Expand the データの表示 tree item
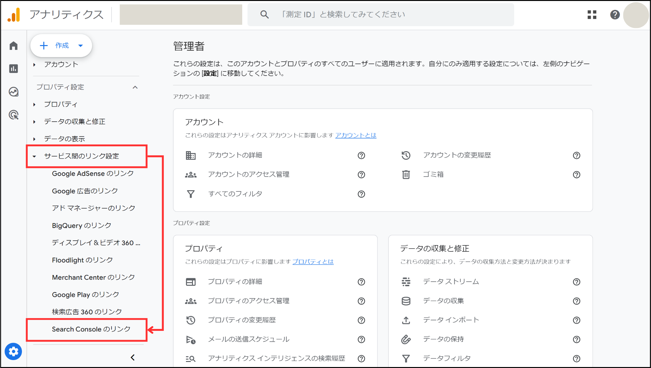The width and height of the screenshot is (651, 368). (34, 139)
